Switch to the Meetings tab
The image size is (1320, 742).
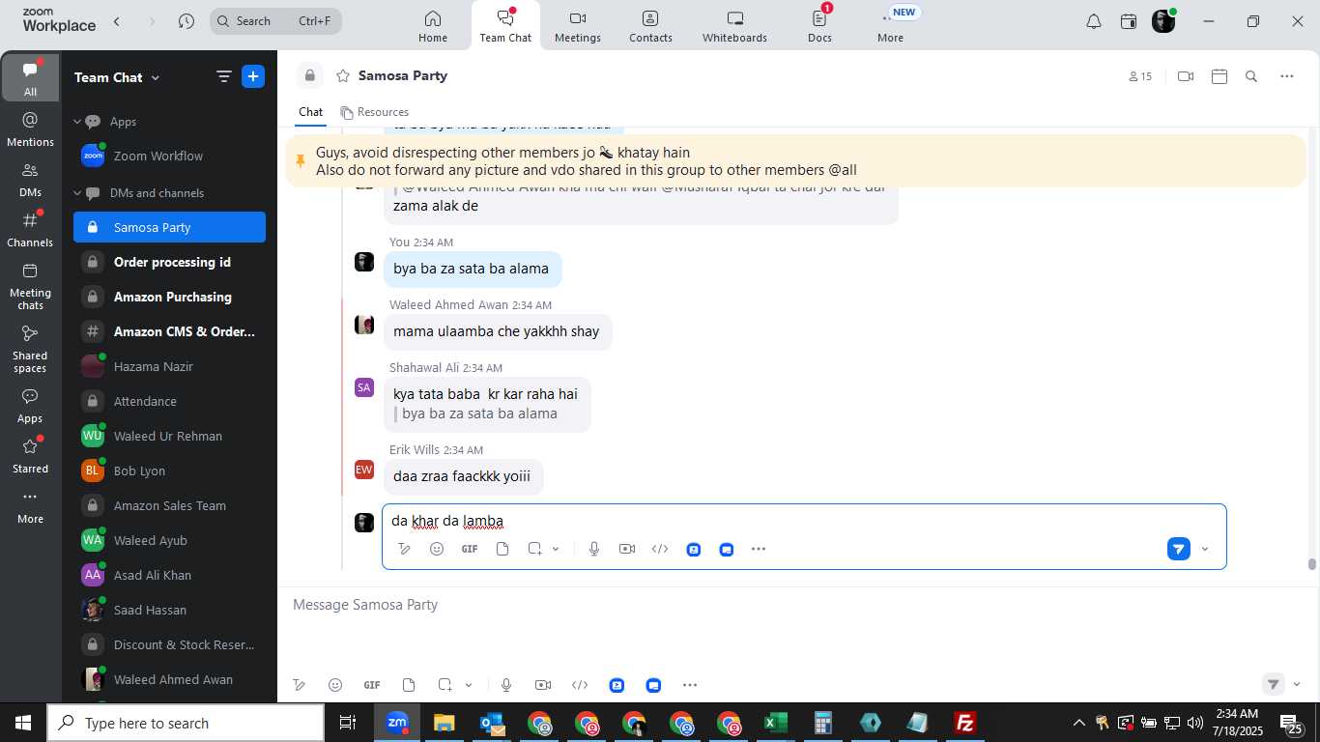577,26
